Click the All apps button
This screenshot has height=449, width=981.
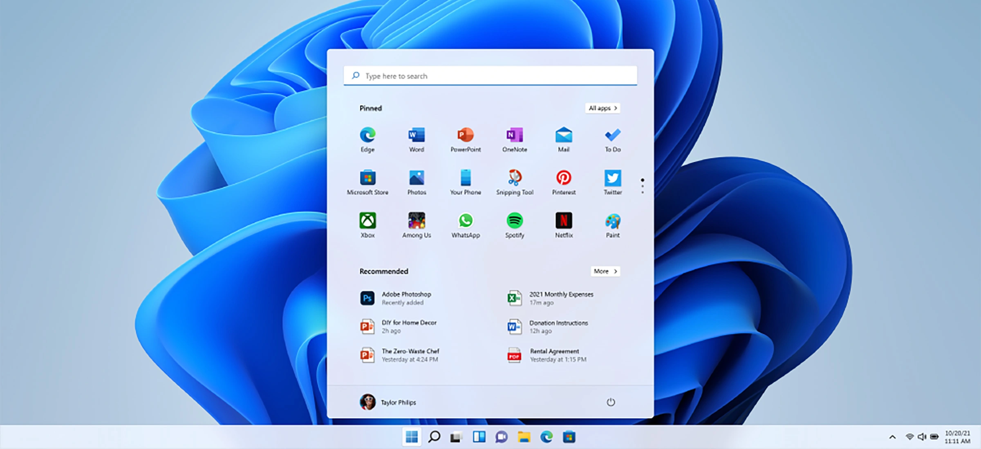pos(603,108)
